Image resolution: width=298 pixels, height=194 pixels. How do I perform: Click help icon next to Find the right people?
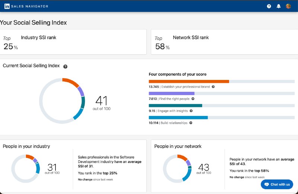point(193,99)
